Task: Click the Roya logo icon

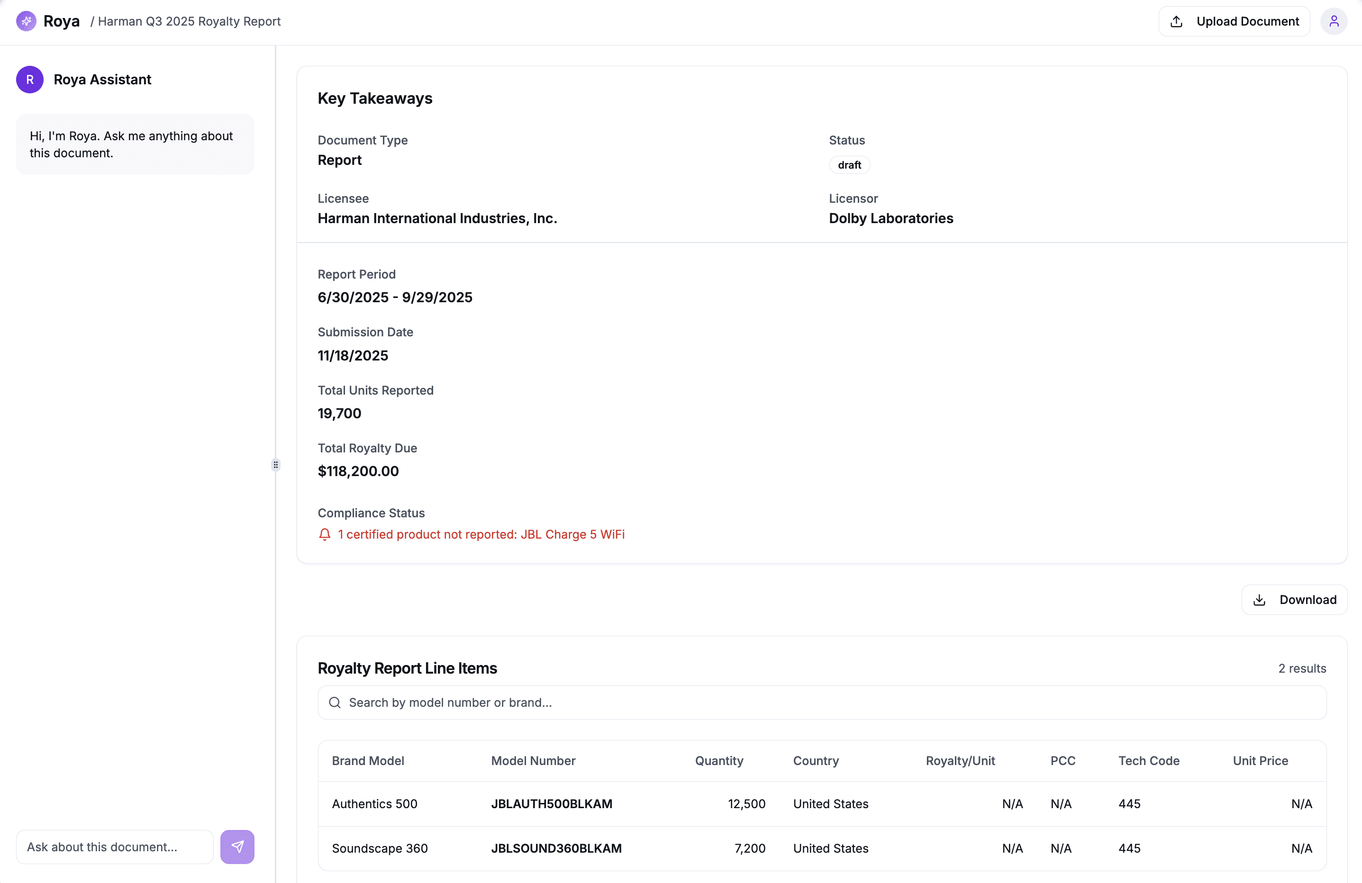Action: pyautogui.click(x=27, y=21)
